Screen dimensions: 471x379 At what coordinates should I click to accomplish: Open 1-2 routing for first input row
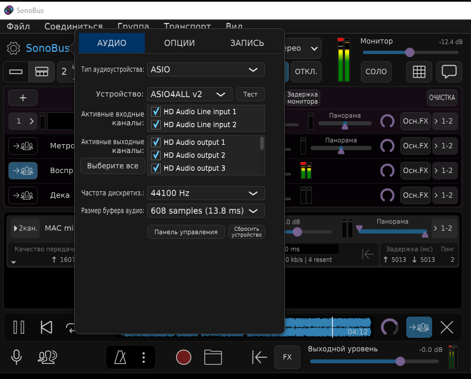pyautogui.click(x=445, y=121)
